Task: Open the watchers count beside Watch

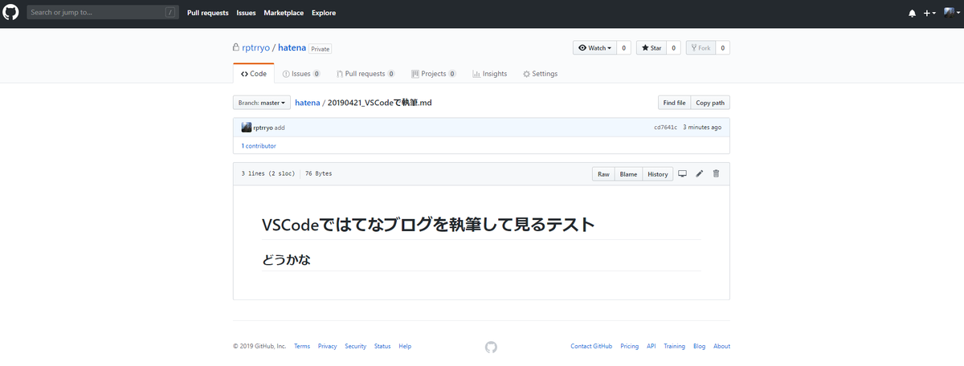Action: [624, 48]
